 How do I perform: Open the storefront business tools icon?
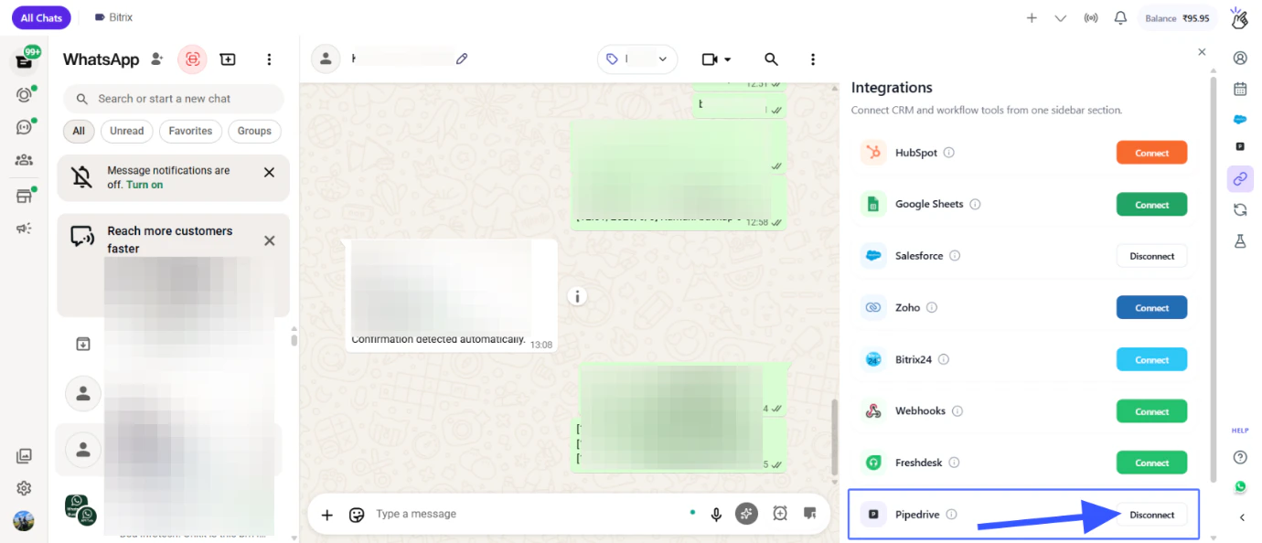[x=25, y=196]
